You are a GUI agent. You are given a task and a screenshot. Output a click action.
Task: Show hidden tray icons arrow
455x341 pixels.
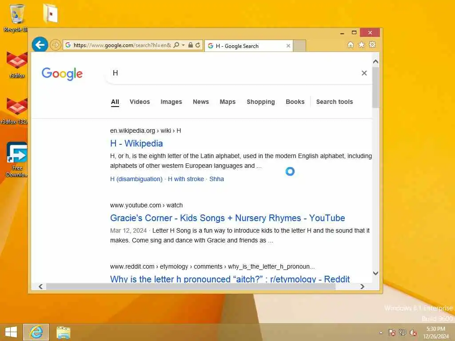coord(381,333)
